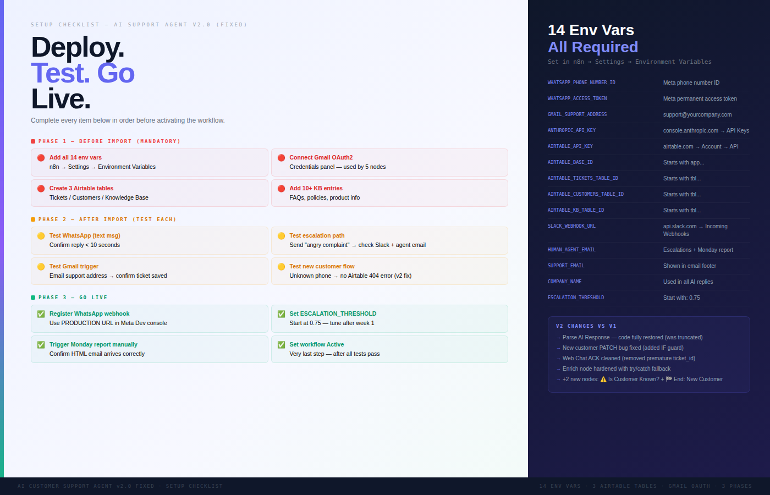Screen dimensions: 770x495
Task: Click footer text 'AI CUSTOMER SUPPORT AGENT v2.0 FIXED'
Action: coord(86,486)
